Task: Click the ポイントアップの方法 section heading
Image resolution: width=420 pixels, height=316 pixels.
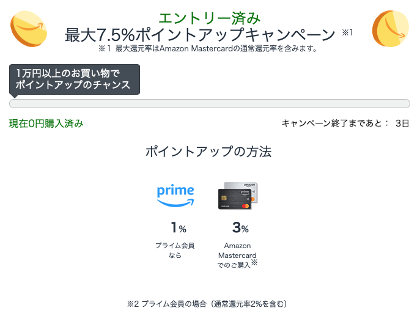Action: tap(208, 152)
